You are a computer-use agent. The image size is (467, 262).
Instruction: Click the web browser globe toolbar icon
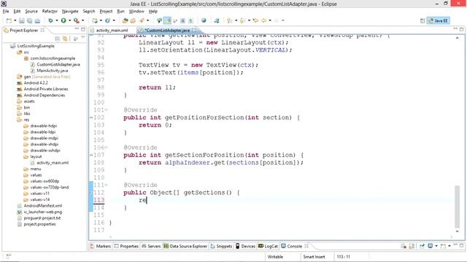click(204, 20)
